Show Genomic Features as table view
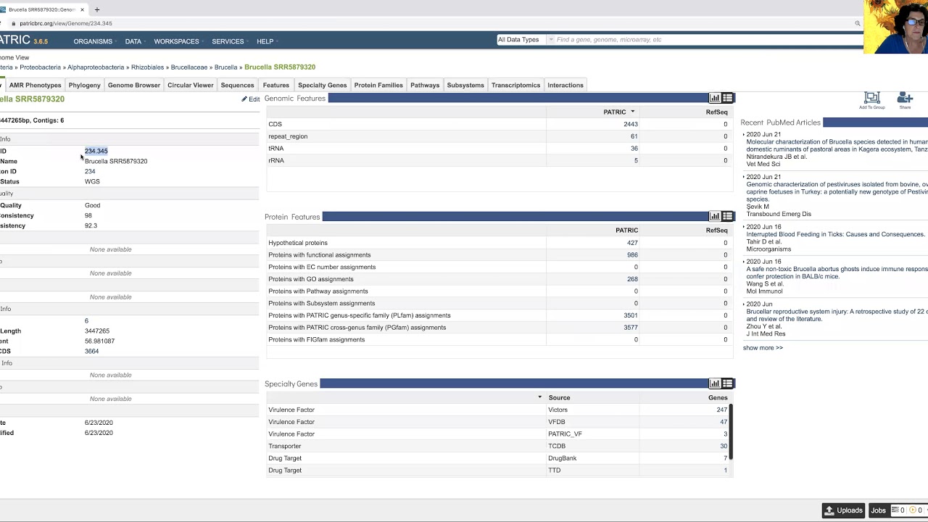The width and height of the screenshot is (928, 522). (x=727, y=98)
